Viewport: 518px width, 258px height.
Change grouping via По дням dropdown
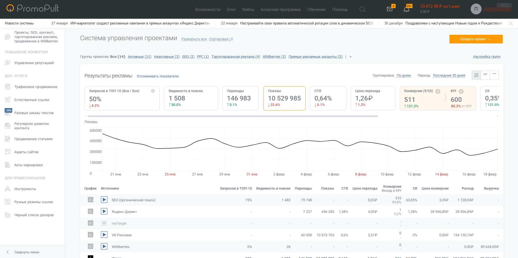tap(404, 75)
